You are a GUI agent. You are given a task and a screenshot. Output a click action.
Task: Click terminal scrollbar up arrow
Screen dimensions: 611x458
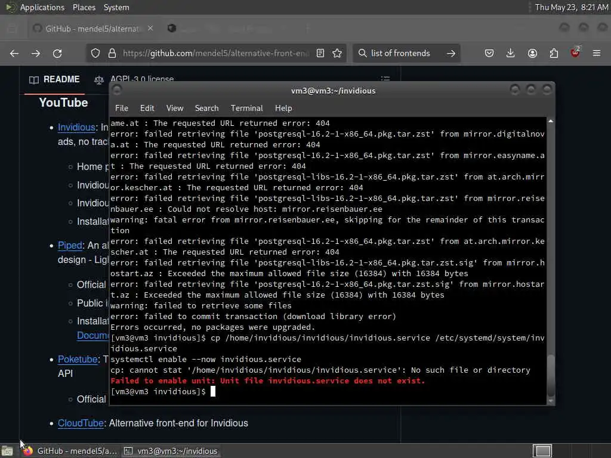point(551,122)
